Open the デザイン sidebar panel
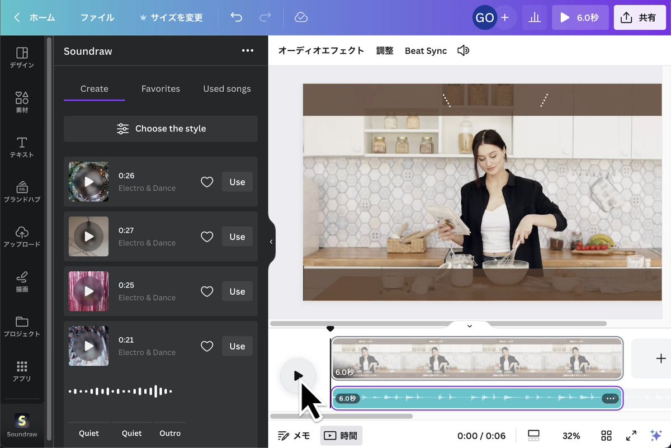 click(x=22, y=58)
